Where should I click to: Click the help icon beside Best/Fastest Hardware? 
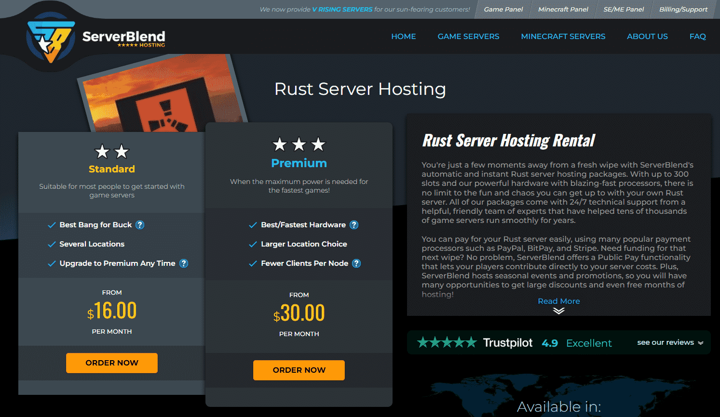[354, 225]
